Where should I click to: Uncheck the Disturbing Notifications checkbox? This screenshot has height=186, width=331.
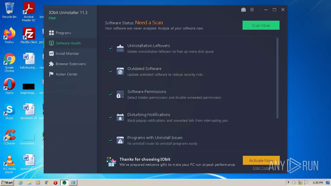coord(111,117)
